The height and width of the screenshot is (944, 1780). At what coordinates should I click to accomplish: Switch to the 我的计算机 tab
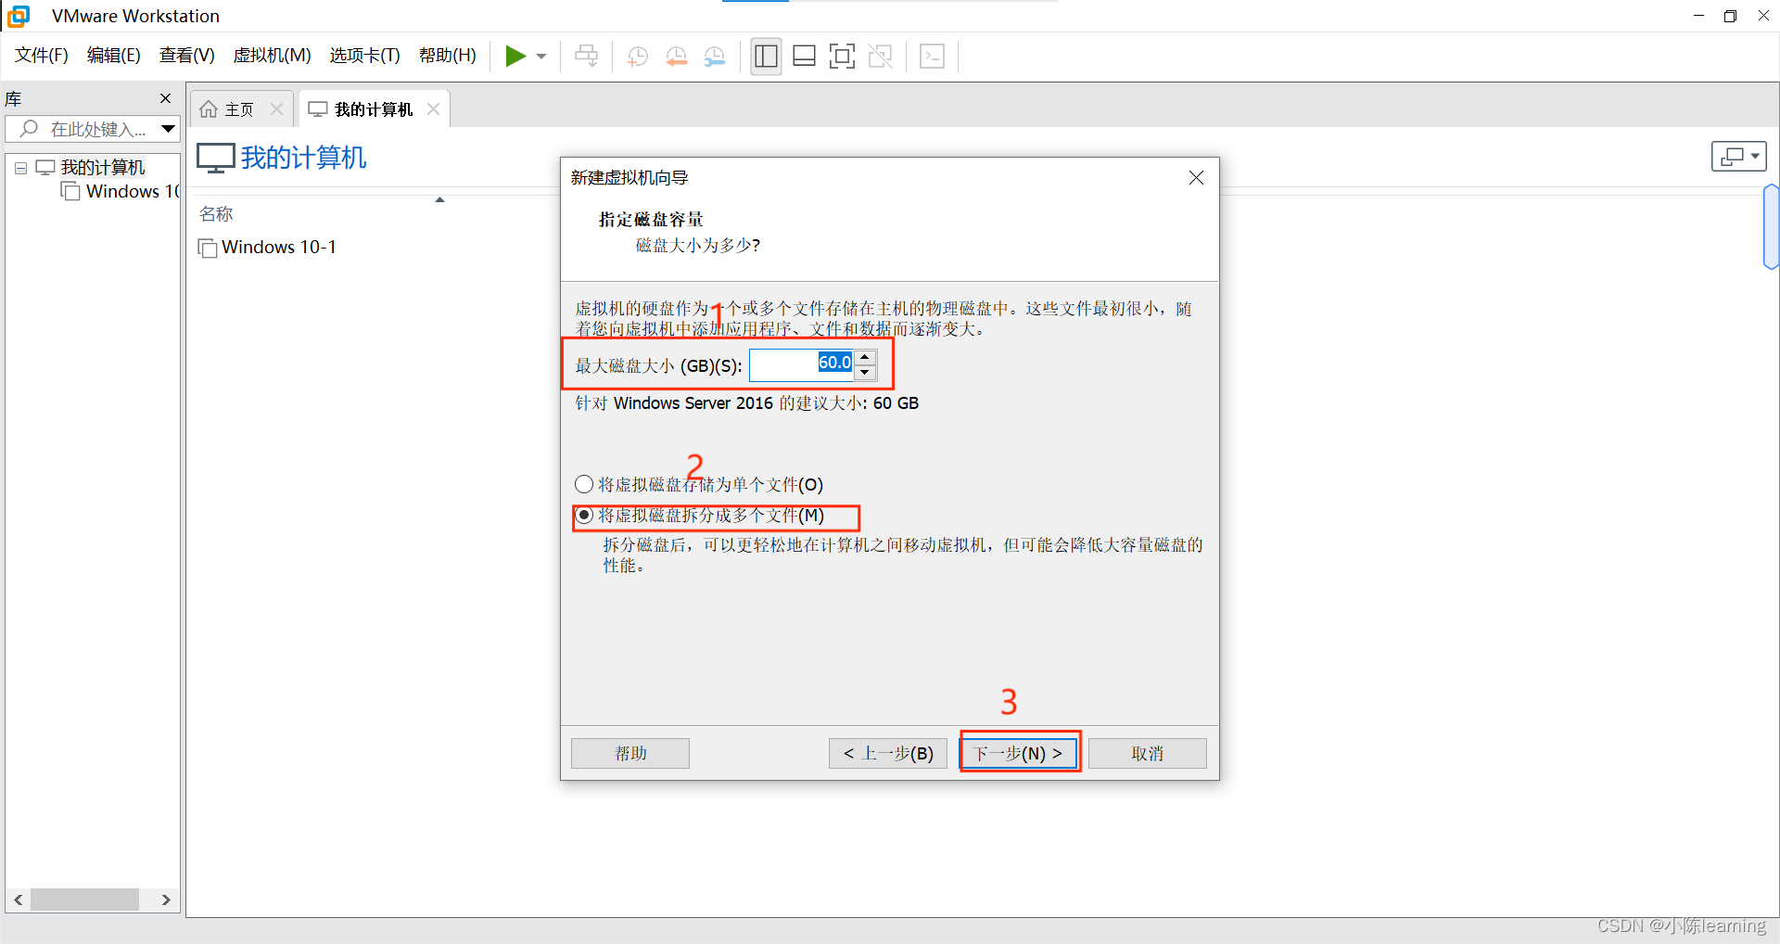point(374,109)
